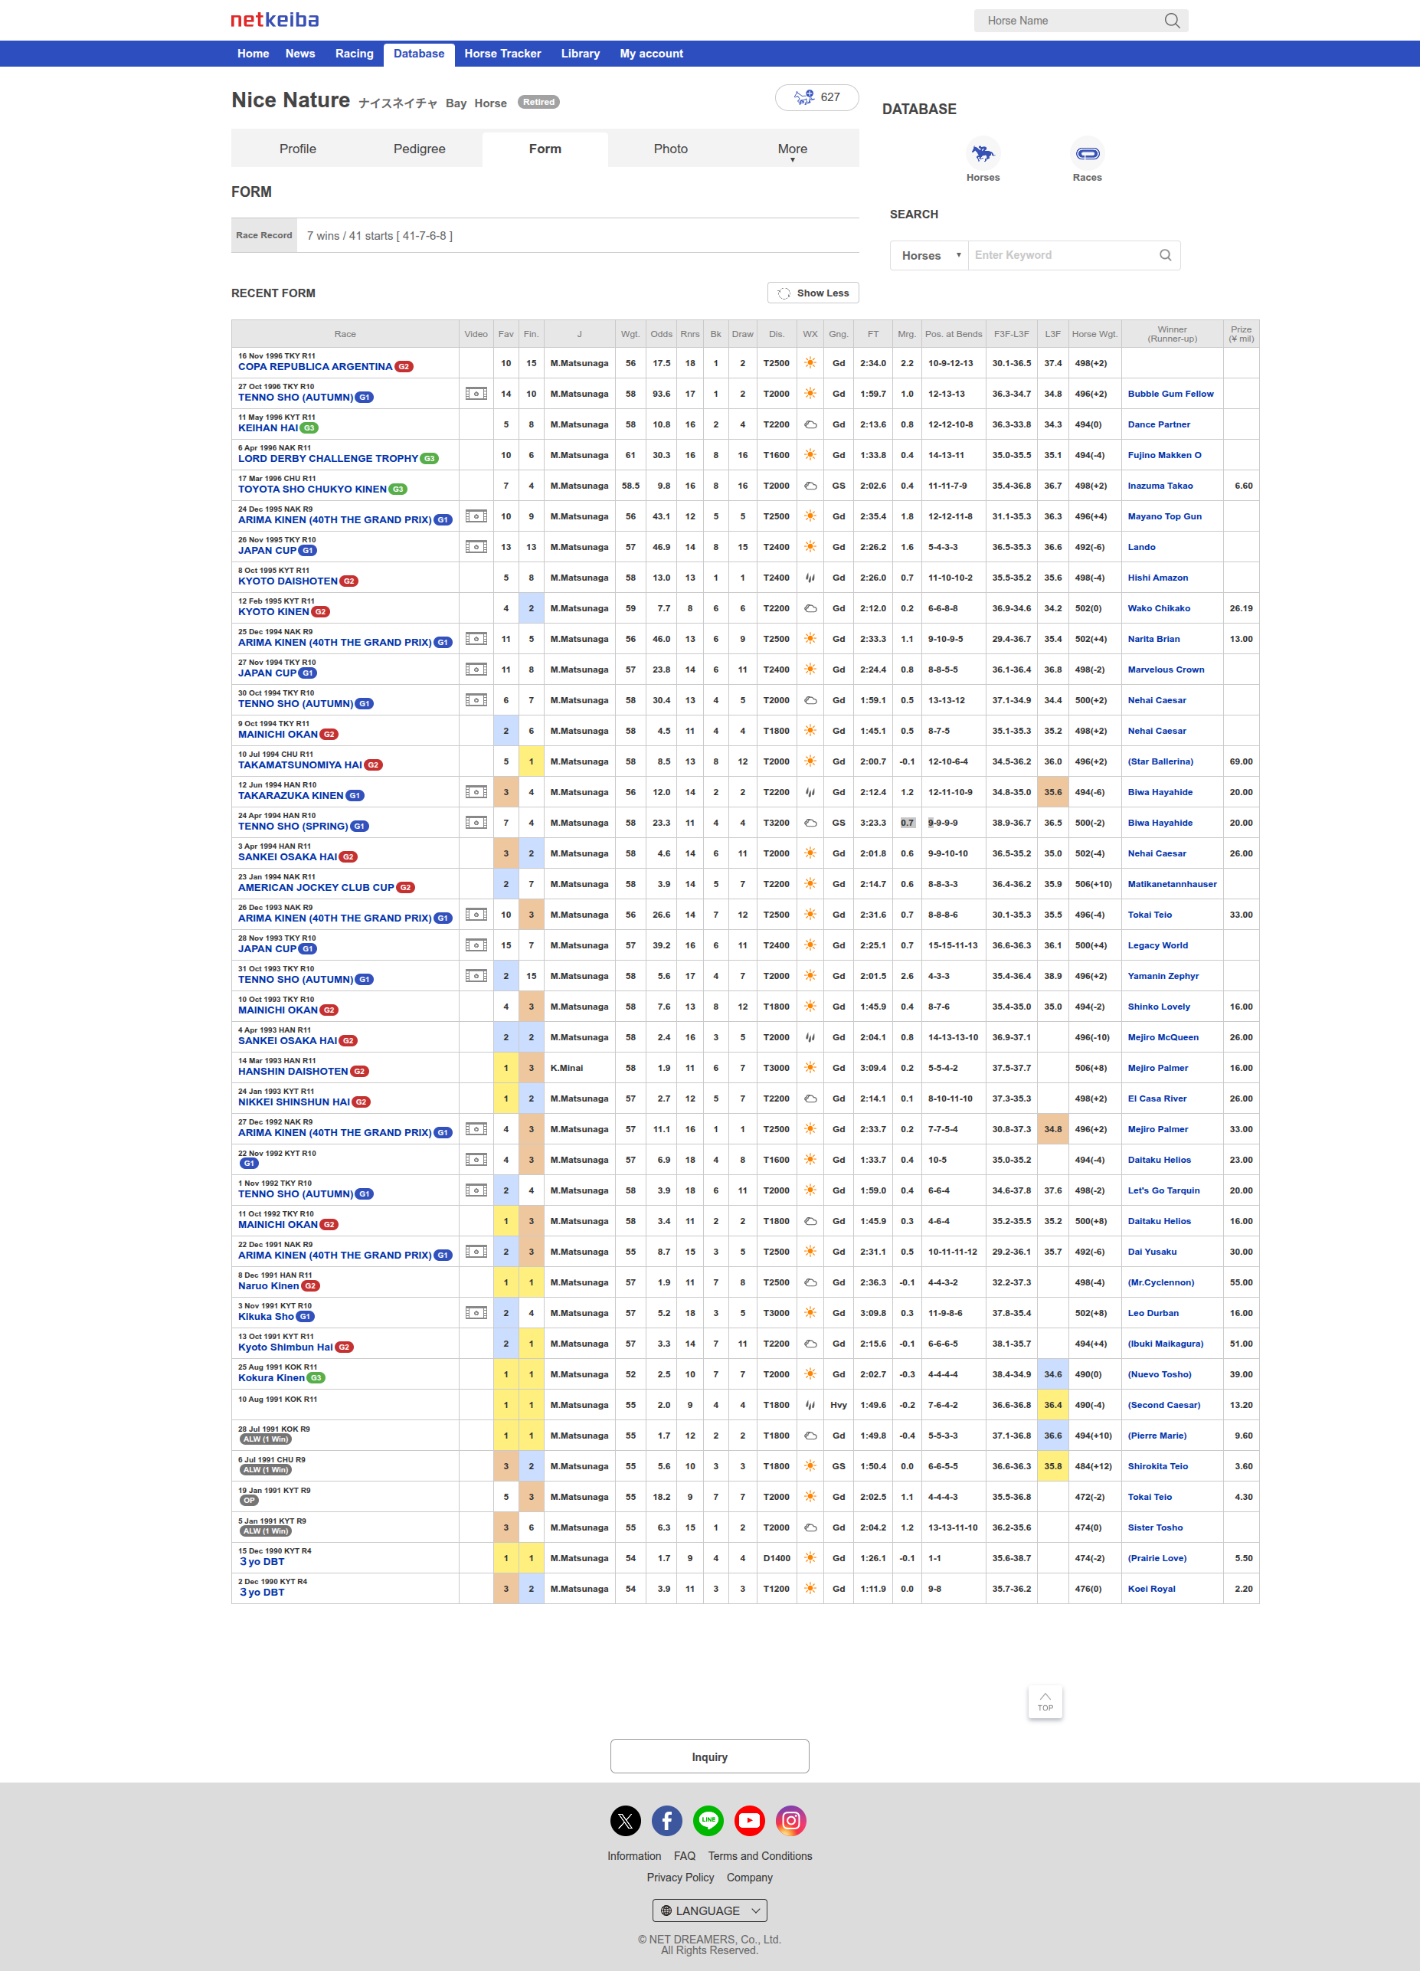The height and width of the screenshot is (1971, 1420).
Task: Switch to the Photo tab
Action: coord(671,149)
